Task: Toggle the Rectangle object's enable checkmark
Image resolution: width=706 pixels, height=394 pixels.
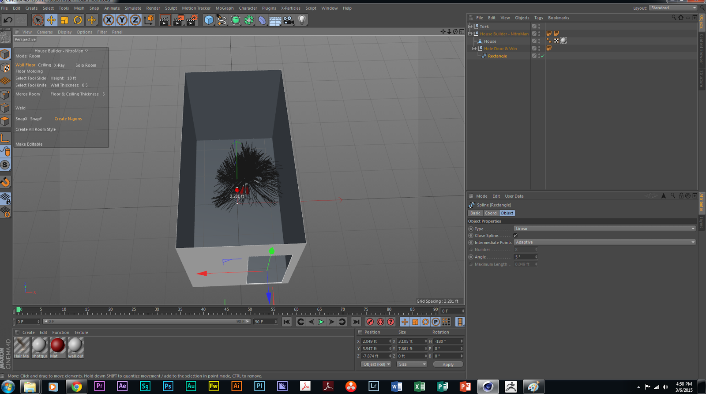Action: 542,56
